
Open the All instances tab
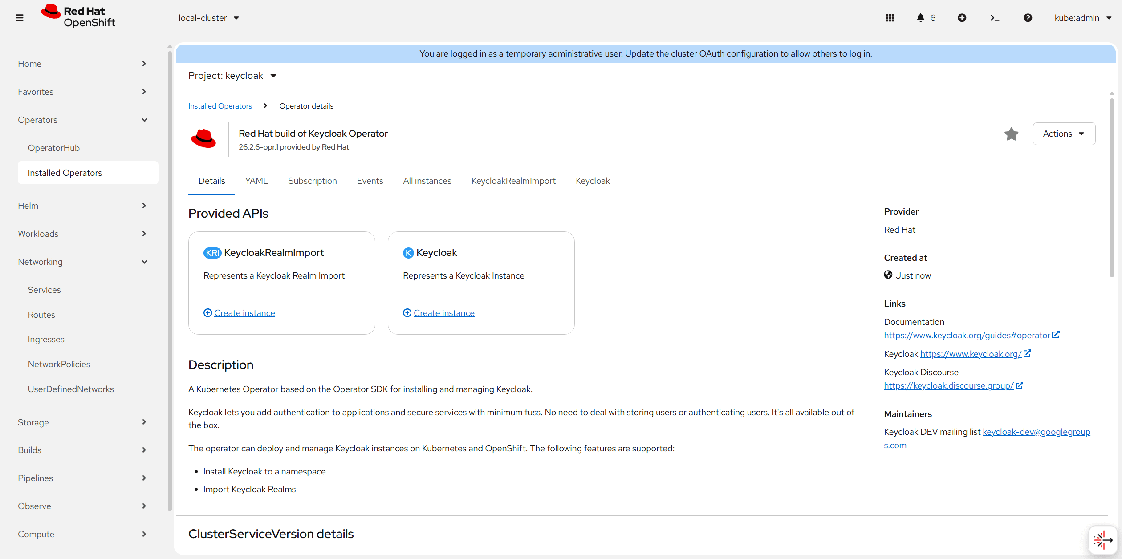[427, 181]
